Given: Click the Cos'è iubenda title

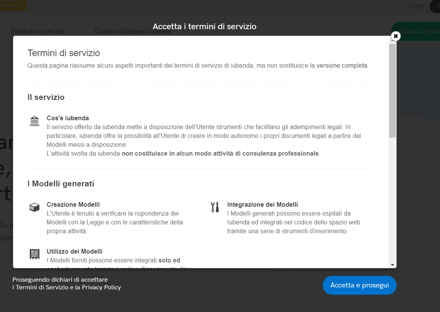Looking at the screenshot, I should pos(68,118).
